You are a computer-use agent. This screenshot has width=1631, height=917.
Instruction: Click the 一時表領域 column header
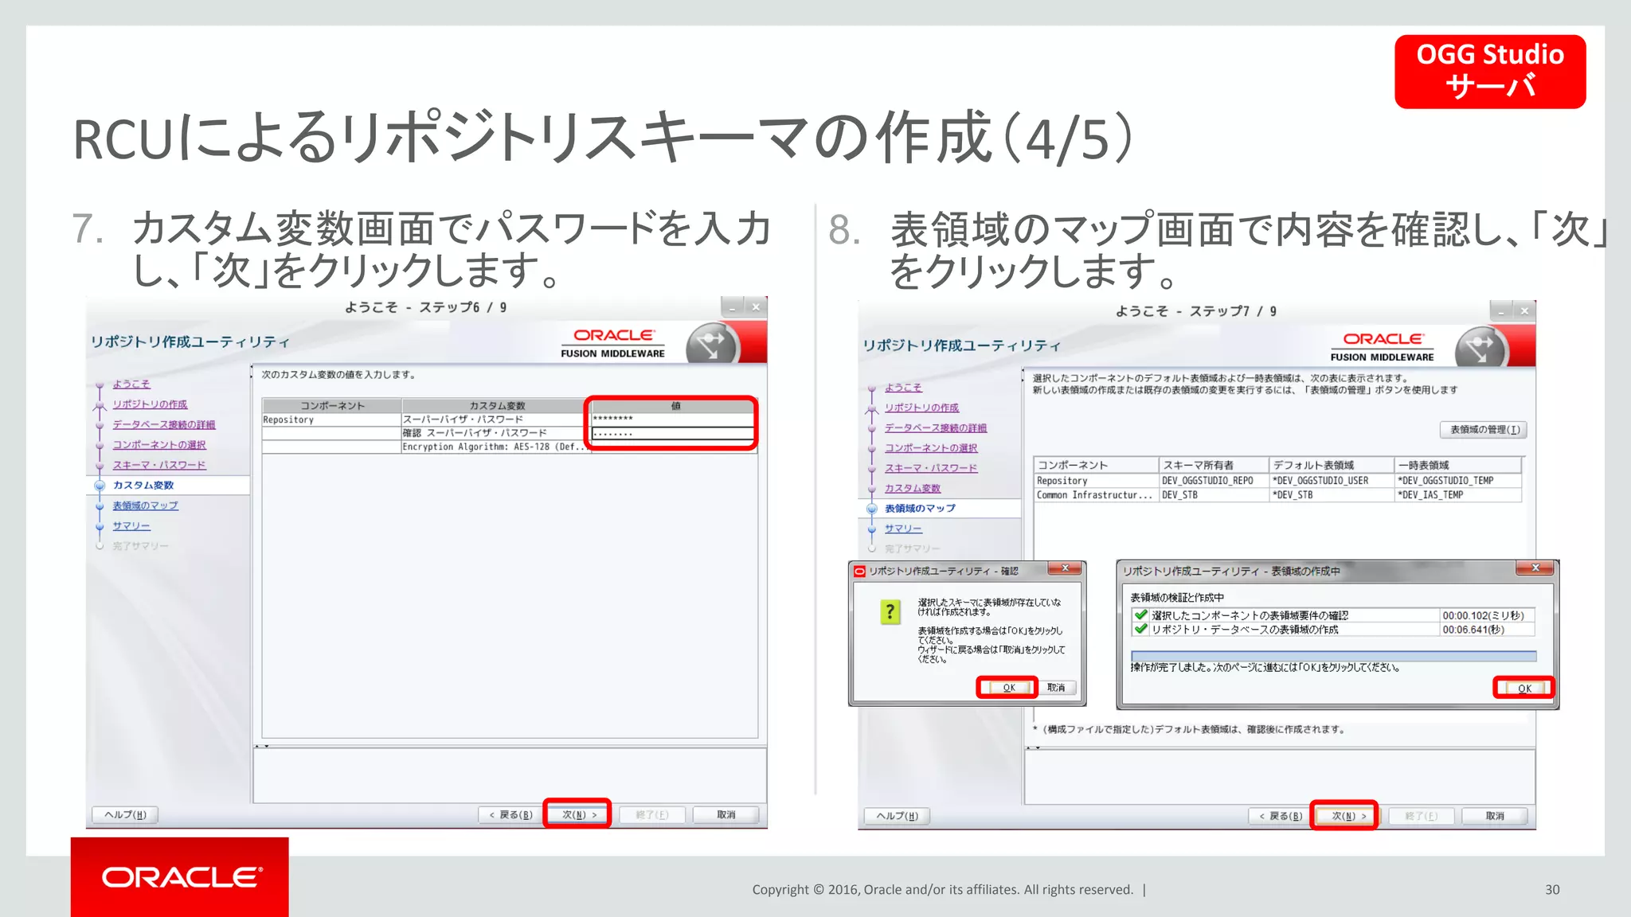pyautogui.click(x=1457, y=466)
